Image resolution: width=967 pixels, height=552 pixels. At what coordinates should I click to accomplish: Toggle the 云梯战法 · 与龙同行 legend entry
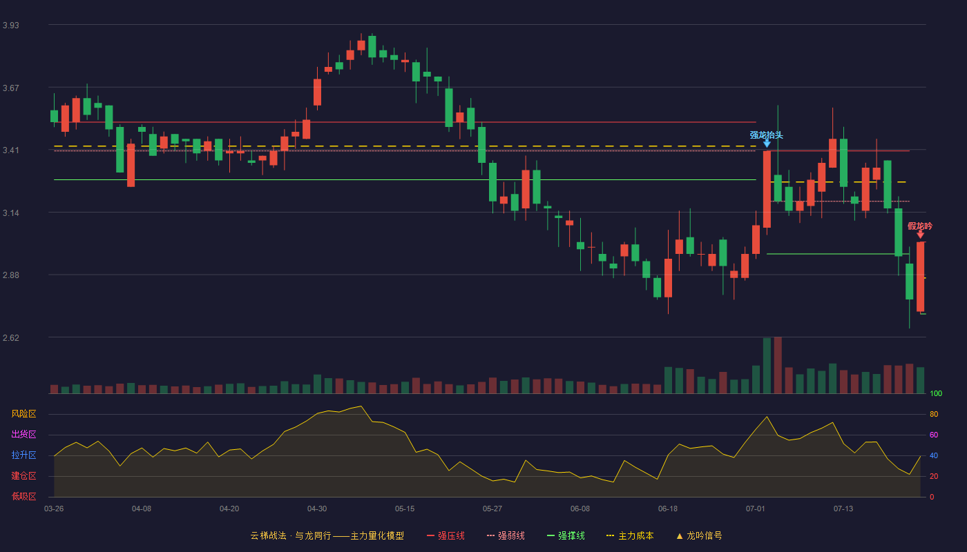pyautogui.click(x=327, y=535)
